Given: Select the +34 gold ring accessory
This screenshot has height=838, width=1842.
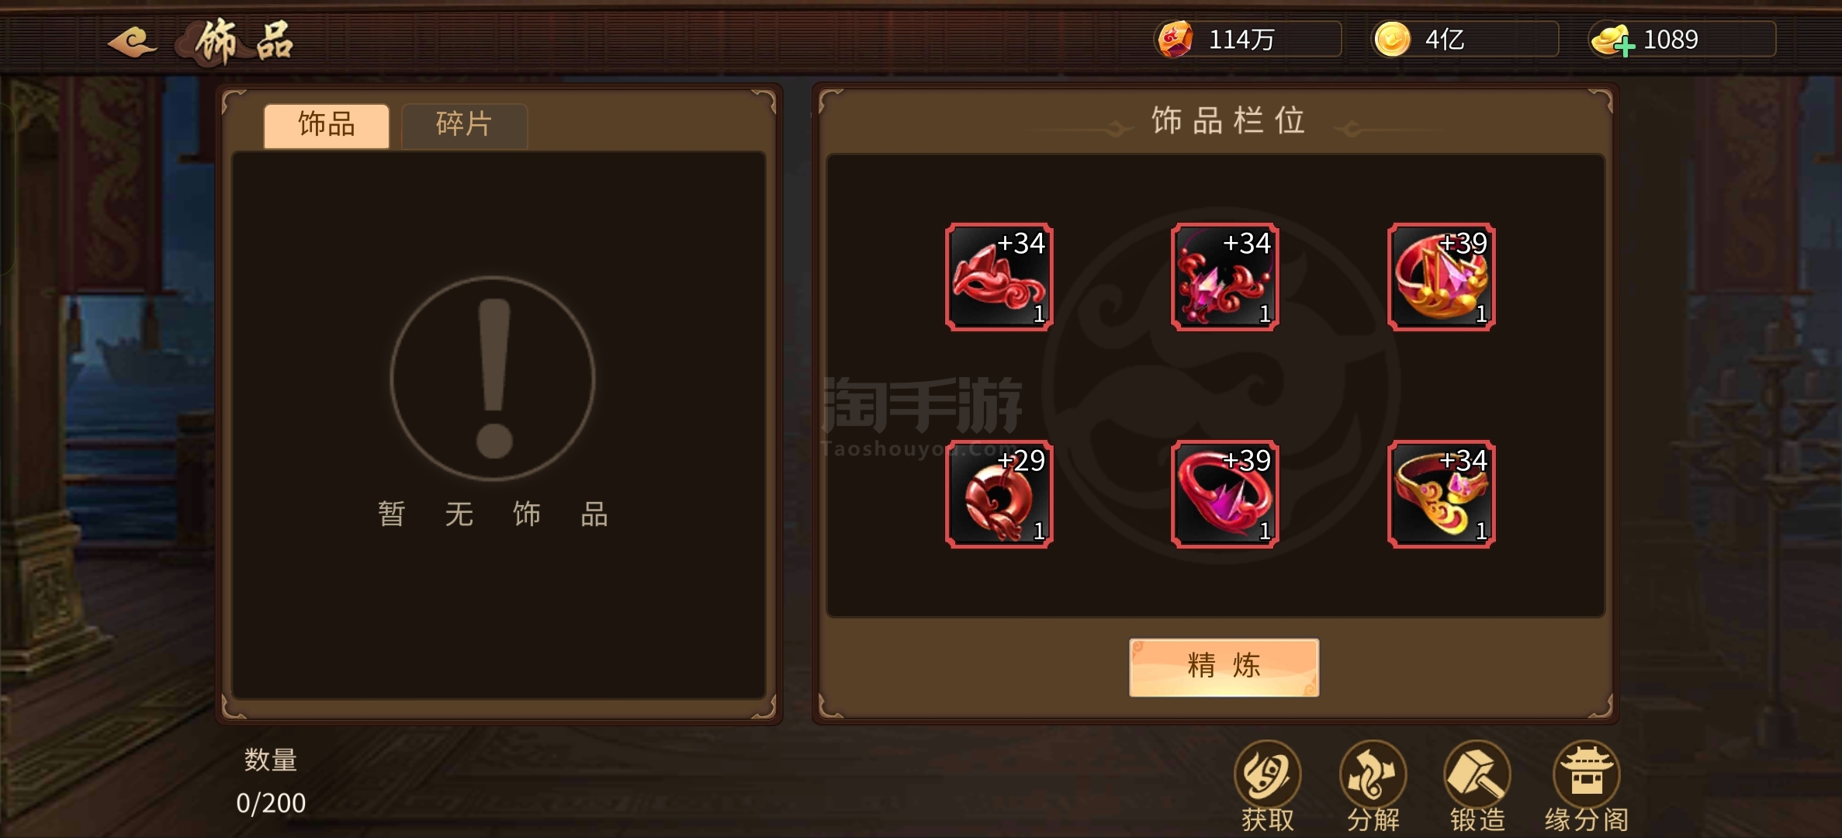Looking at the screenshot, I should click(1441, 494).
